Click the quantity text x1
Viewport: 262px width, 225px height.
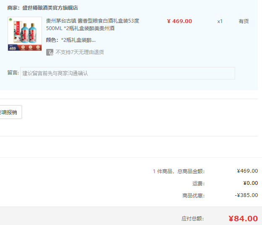[x=220, y=21]
